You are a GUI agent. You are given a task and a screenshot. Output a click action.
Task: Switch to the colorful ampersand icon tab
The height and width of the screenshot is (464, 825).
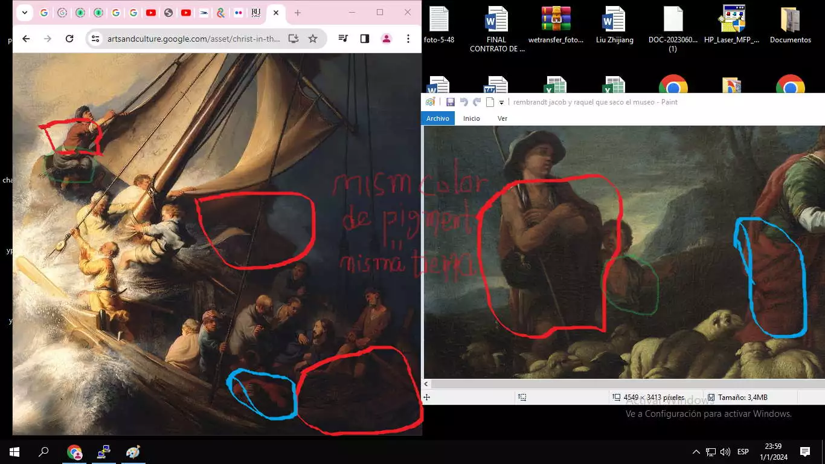pos(221,13)
